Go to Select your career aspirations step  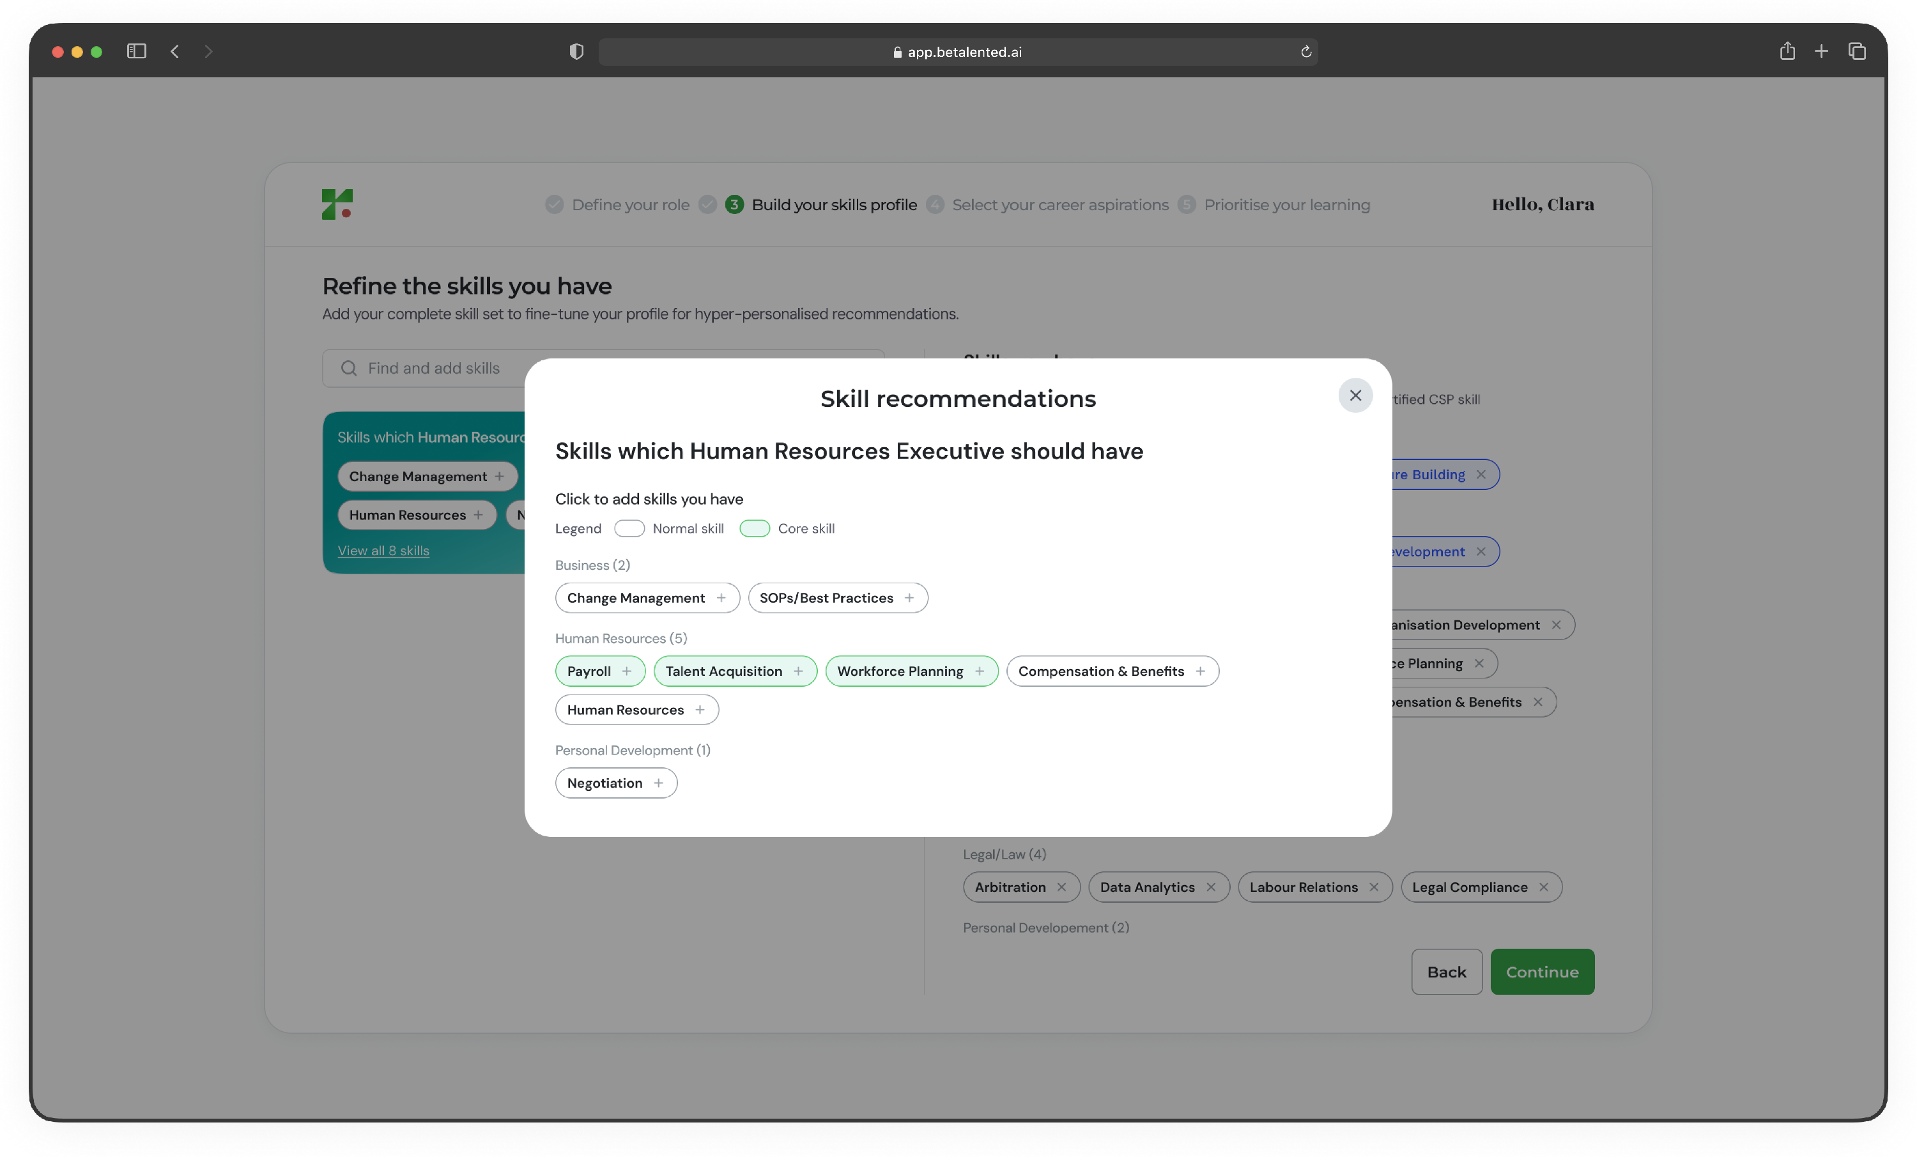pos(1059,204)
